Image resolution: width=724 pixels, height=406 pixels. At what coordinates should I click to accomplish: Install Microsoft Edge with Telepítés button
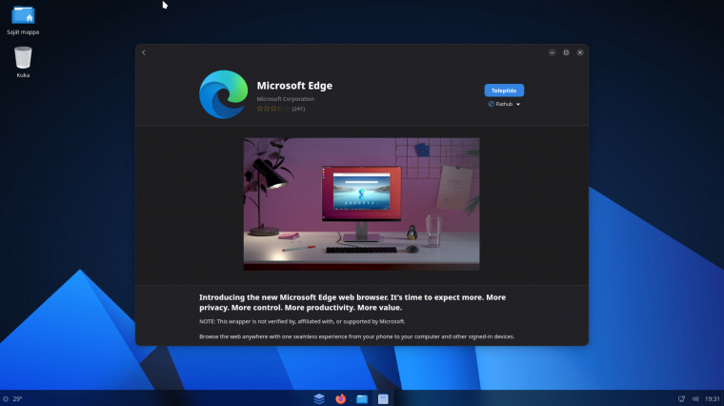point(504,91)
